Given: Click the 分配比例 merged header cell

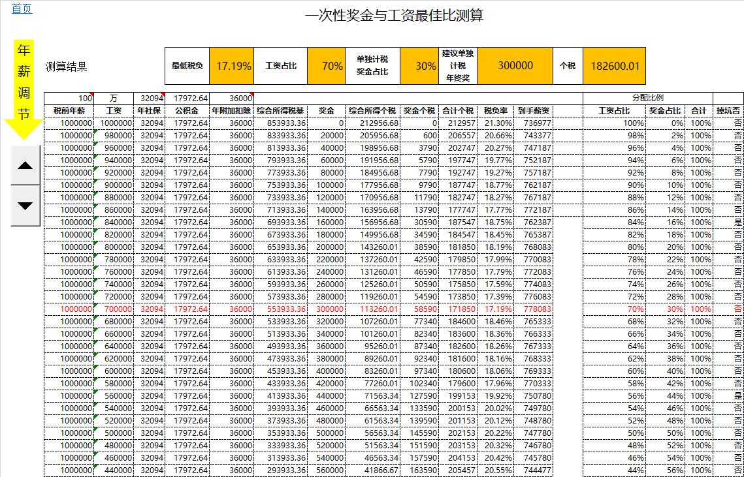Looking at the screenshot, I should pyautogui.click(x=648, y=99).
